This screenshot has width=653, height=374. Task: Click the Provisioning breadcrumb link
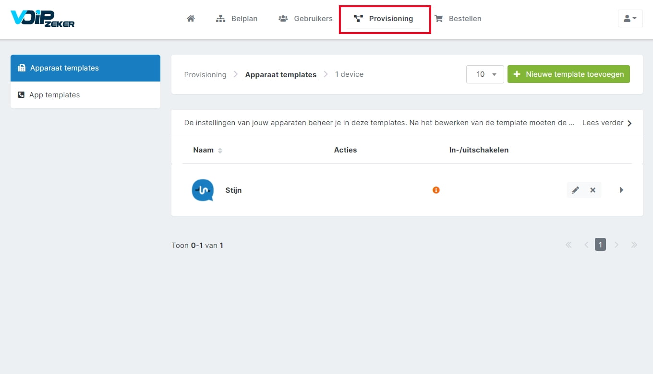[205, 74]
